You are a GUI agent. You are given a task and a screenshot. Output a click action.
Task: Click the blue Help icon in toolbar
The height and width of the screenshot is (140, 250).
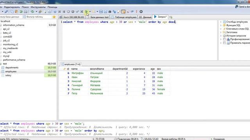click(55, 12)
